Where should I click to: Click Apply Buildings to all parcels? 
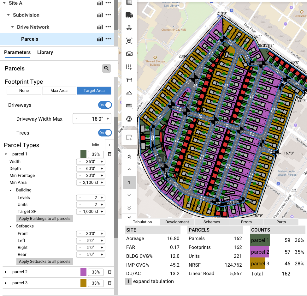44,218
